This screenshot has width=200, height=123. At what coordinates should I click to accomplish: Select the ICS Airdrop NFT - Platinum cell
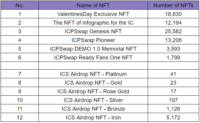(x=93, y=74)
